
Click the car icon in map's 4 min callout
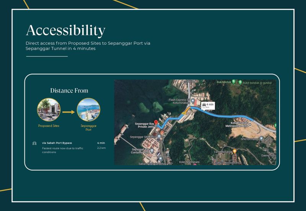tap(204, 104)
